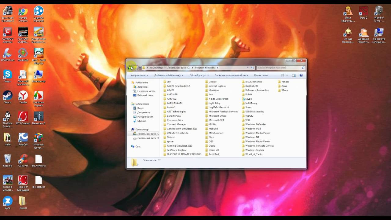This screenshot has width=391, height=220.
Task: Select the LogMeIn Hamachi folder
Action: coord(217,107)
